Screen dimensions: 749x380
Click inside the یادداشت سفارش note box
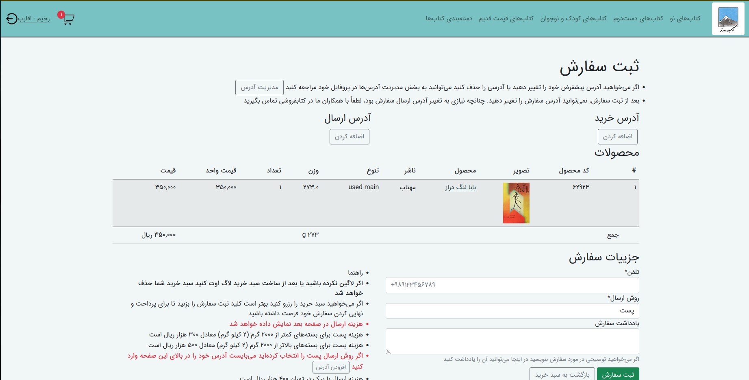(x=512, y=341)
